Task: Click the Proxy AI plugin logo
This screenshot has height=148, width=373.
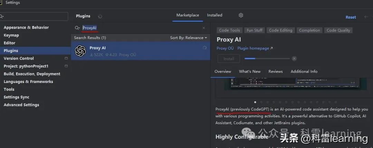Action: pos(80,51)
